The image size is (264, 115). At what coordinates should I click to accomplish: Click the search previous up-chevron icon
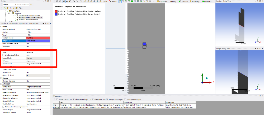coord(31,4)
